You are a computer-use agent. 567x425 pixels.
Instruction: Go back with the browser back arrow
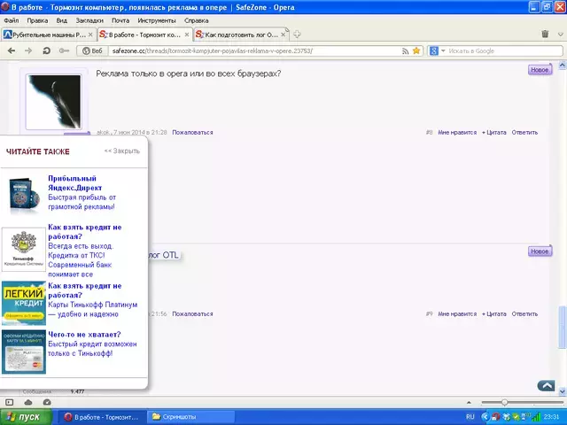coord(12,51)
